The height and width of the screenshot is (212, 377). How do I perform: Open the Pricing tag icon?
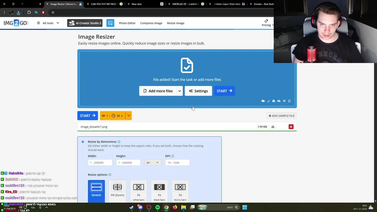pos(266,21)
